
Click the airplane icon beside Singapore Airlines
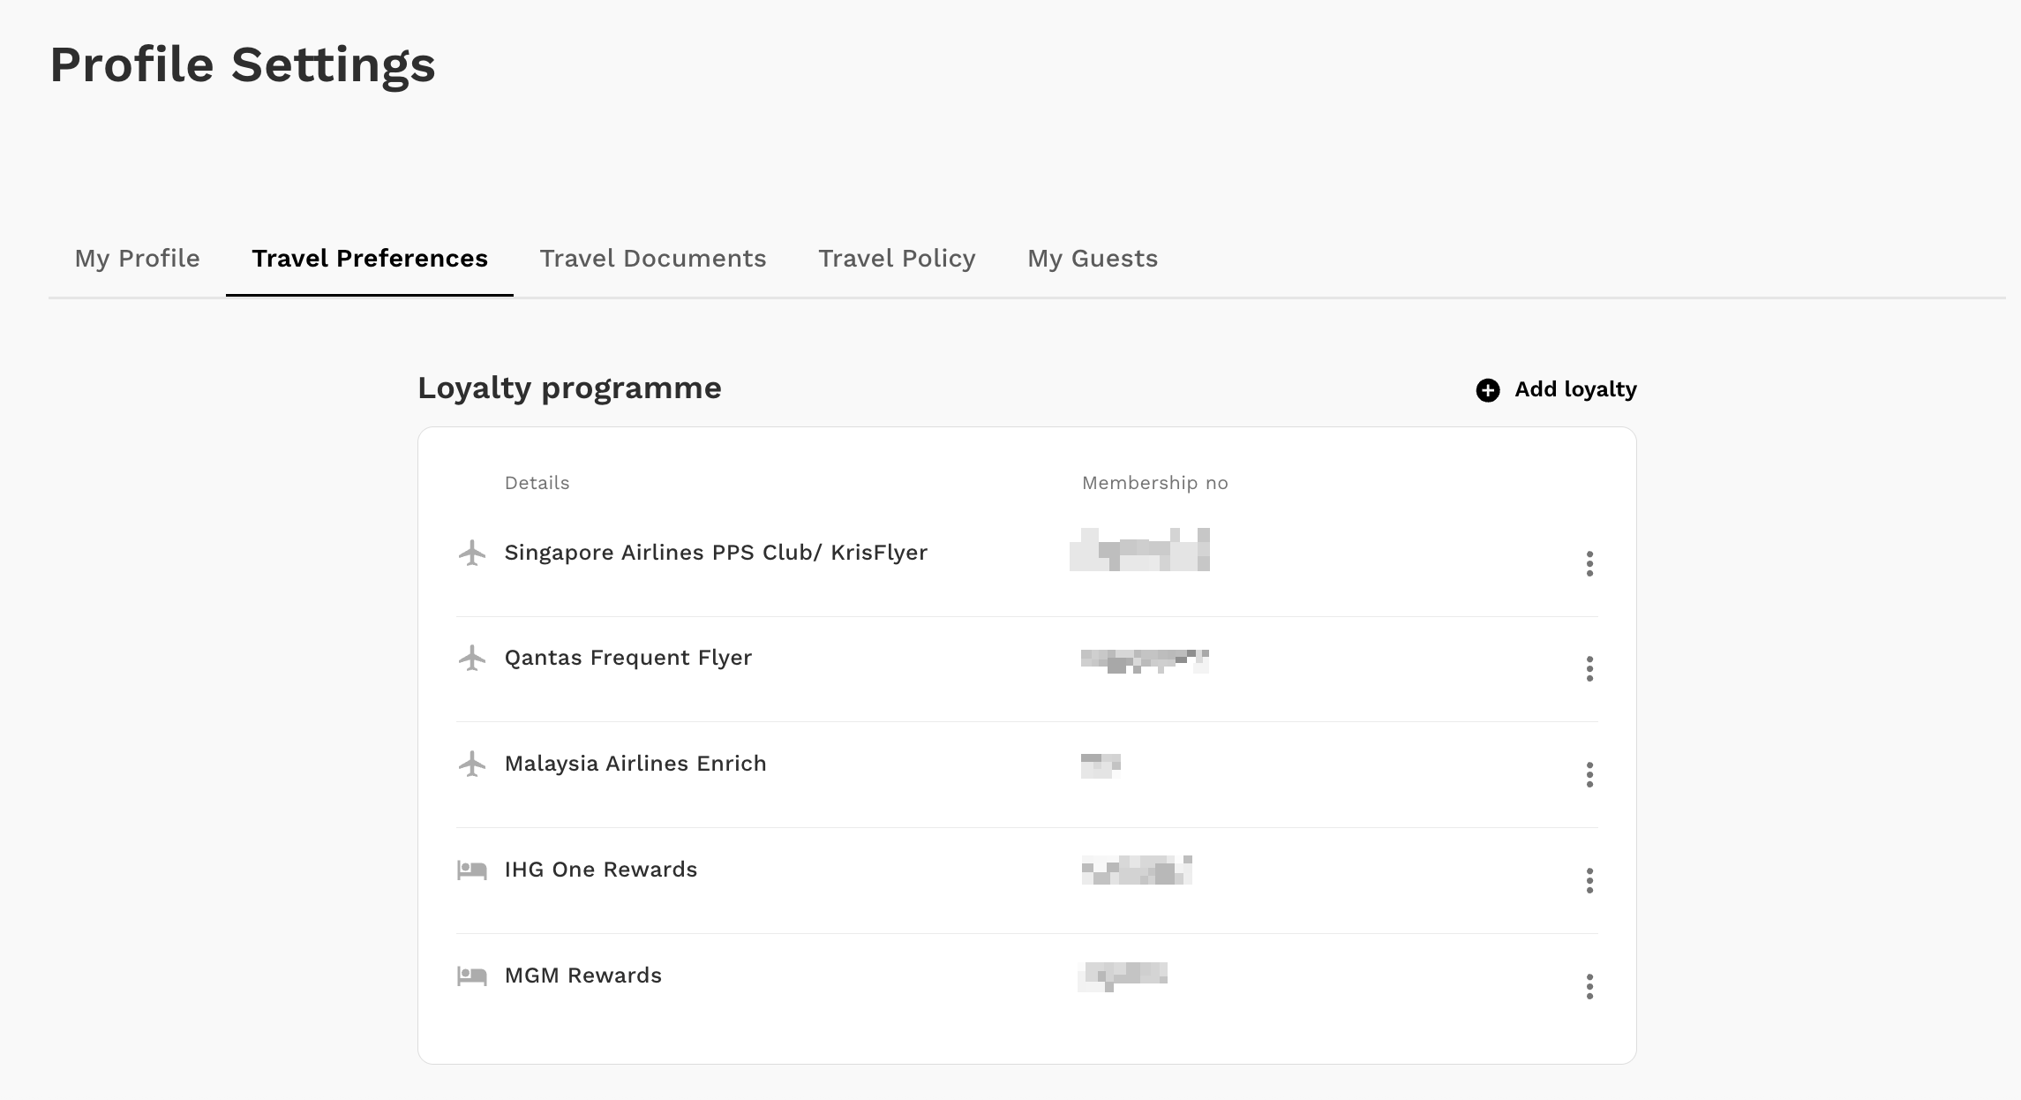click(472, 553)
